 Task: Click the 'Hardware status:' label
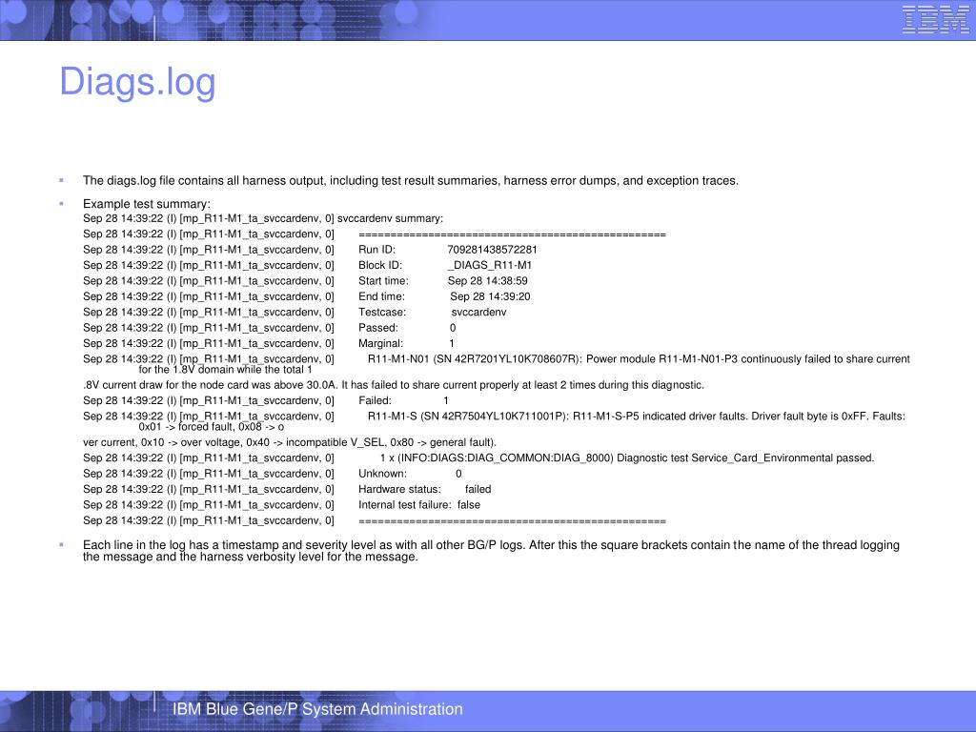[x=399, y=489]
